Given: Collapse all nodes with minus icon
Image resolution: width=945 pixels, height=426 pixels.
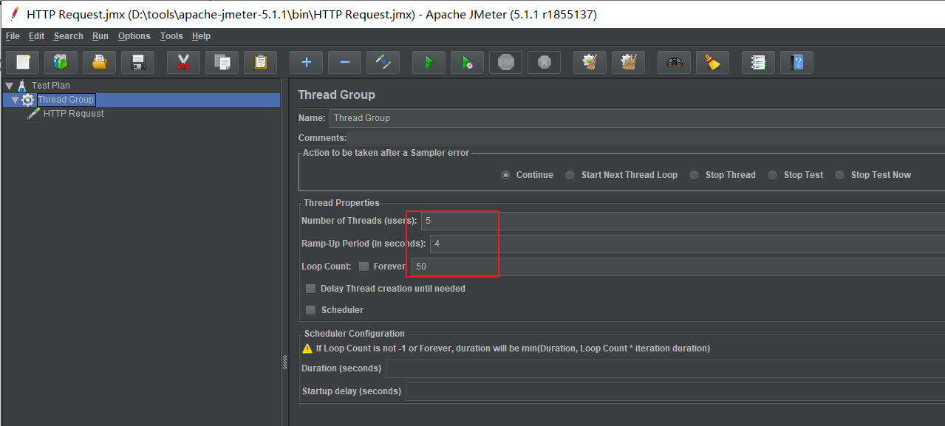Looking at the screenshot, I should point(344,62).
